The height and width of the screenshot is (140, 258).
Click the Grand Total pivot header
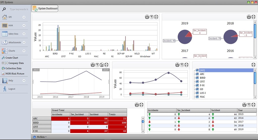pyautogui.click(x=89, y=110)
